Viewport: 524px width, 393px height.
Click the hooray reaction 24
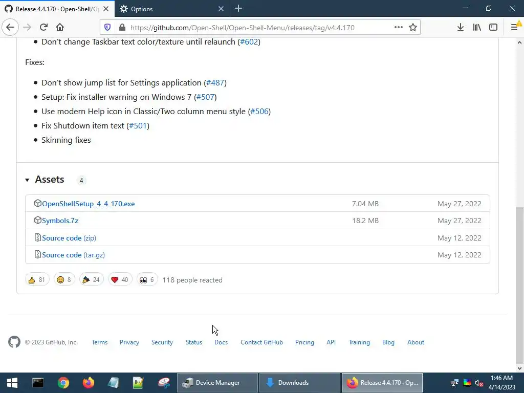point(92,280)
